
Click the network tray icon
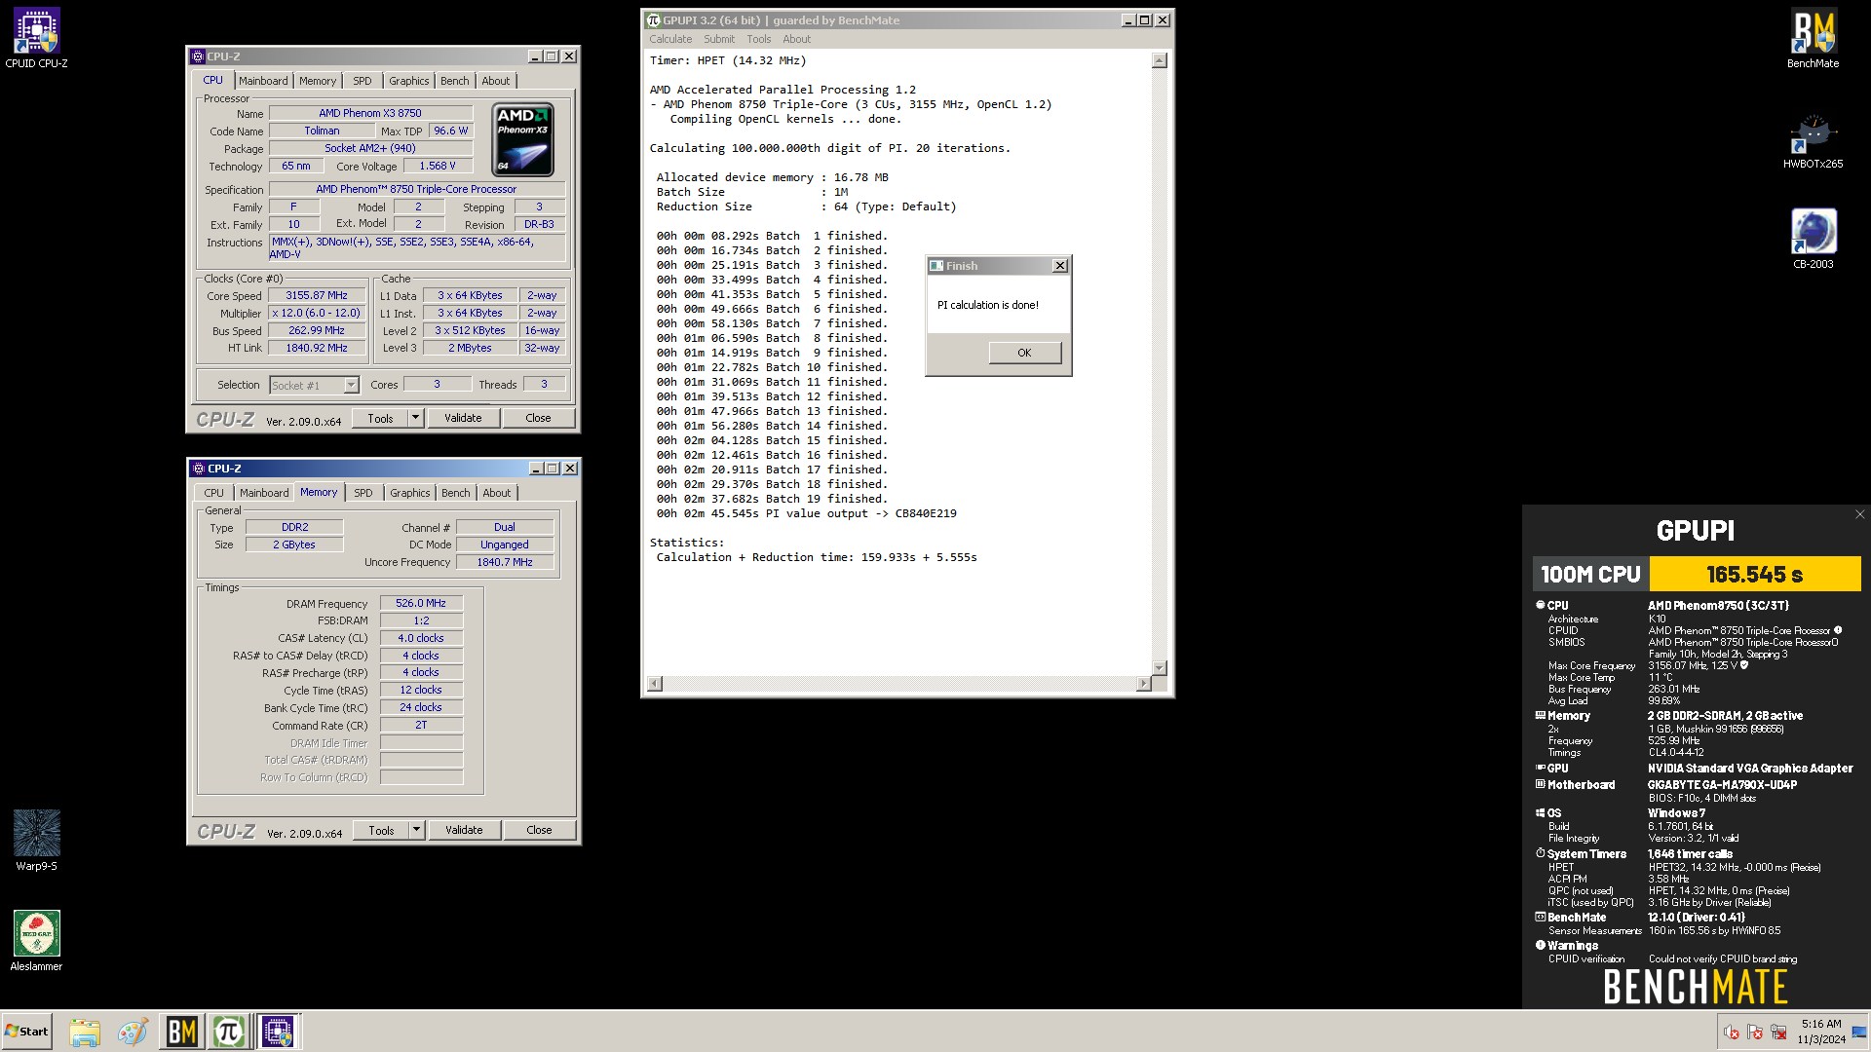pos(1778,1033)
